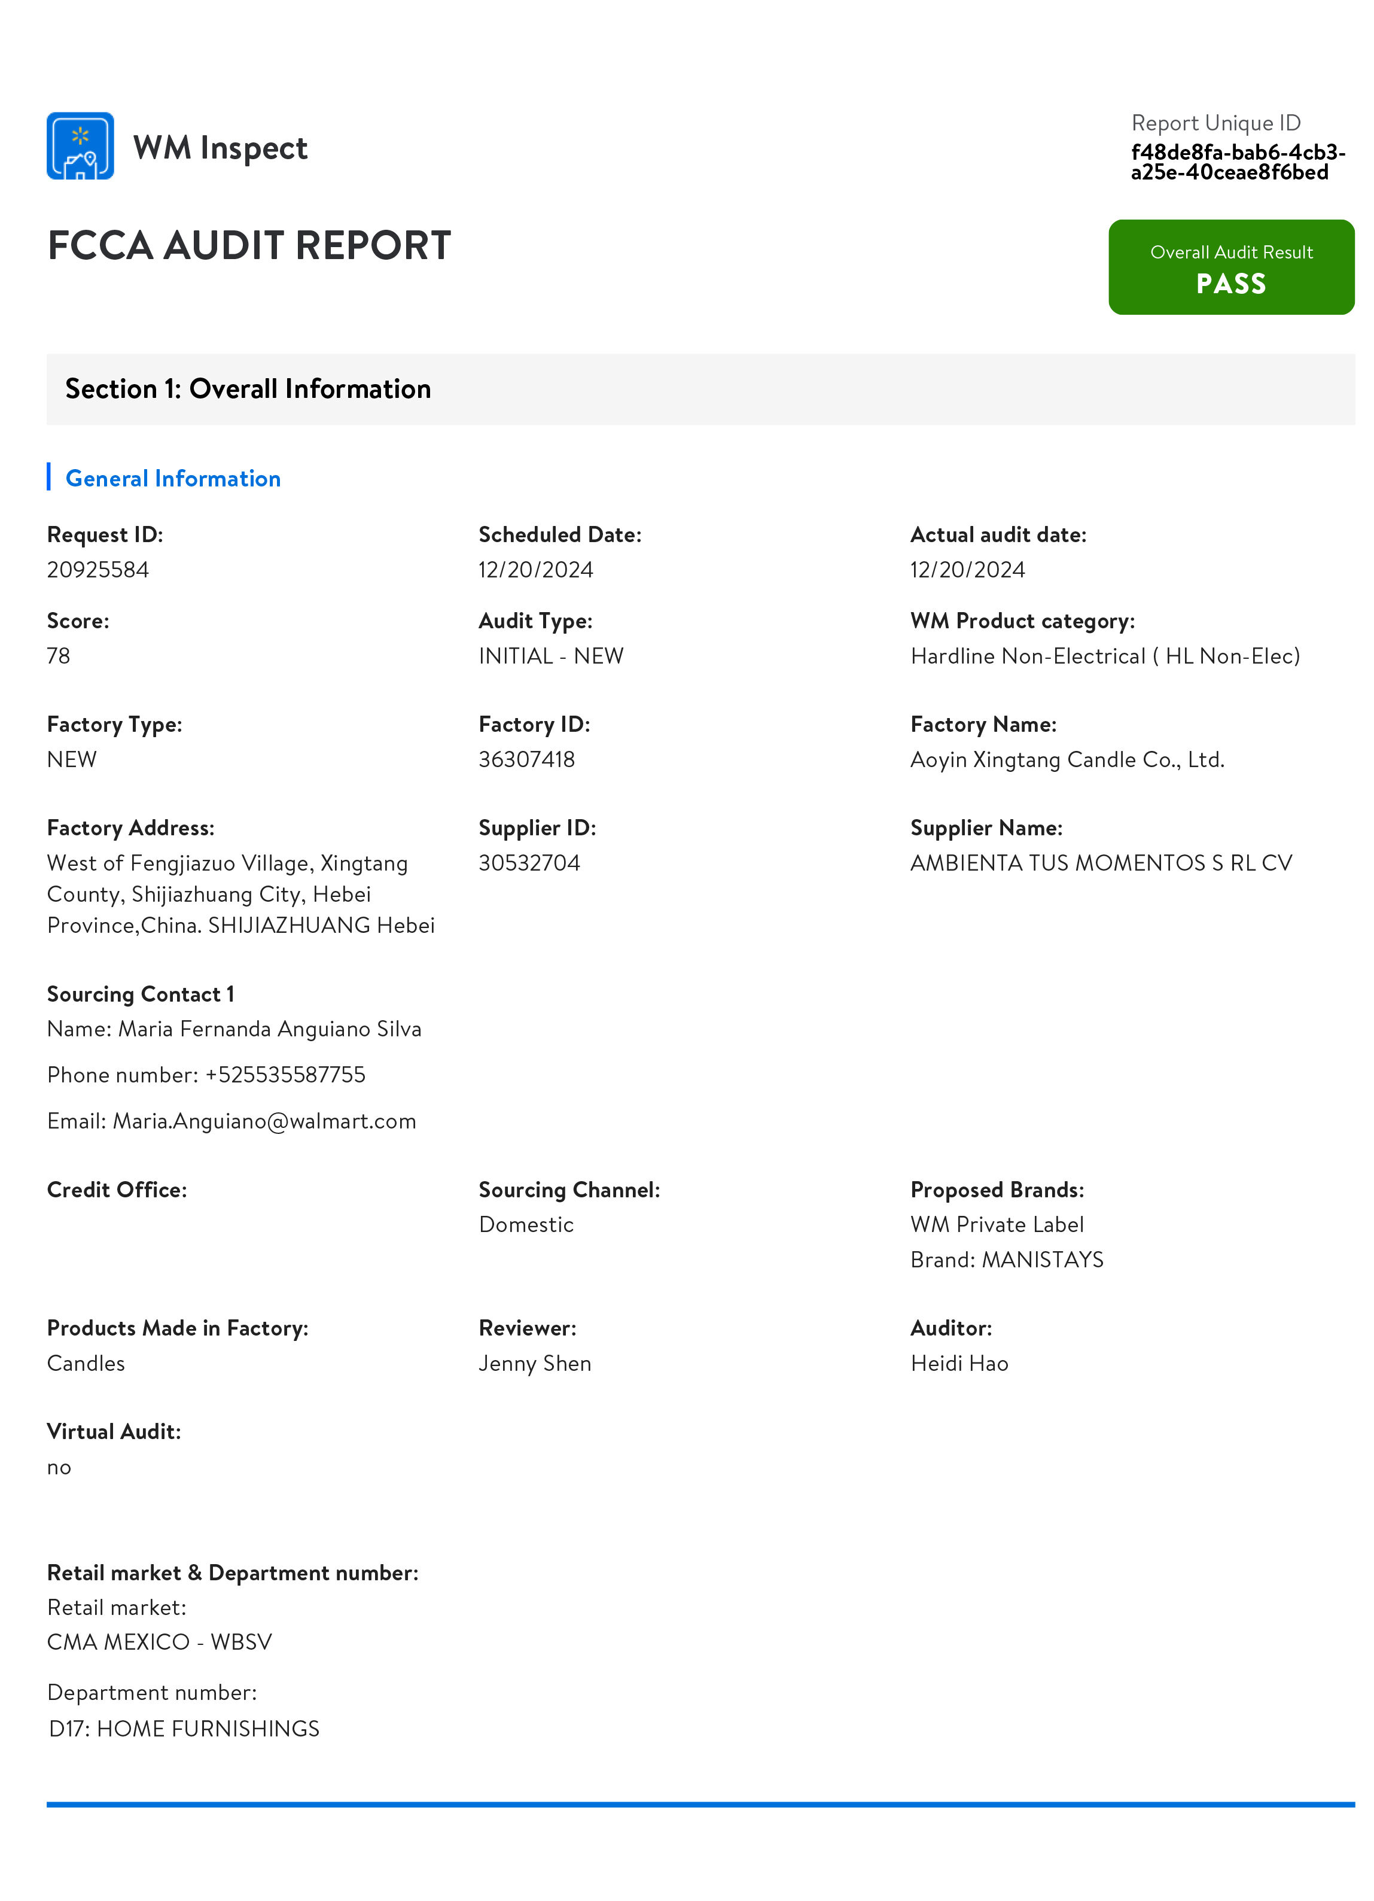1374x1901 pixels.
Task: Click the D17: HOME FURNISHINGS department entry
Action: [x=184, y=1728]
